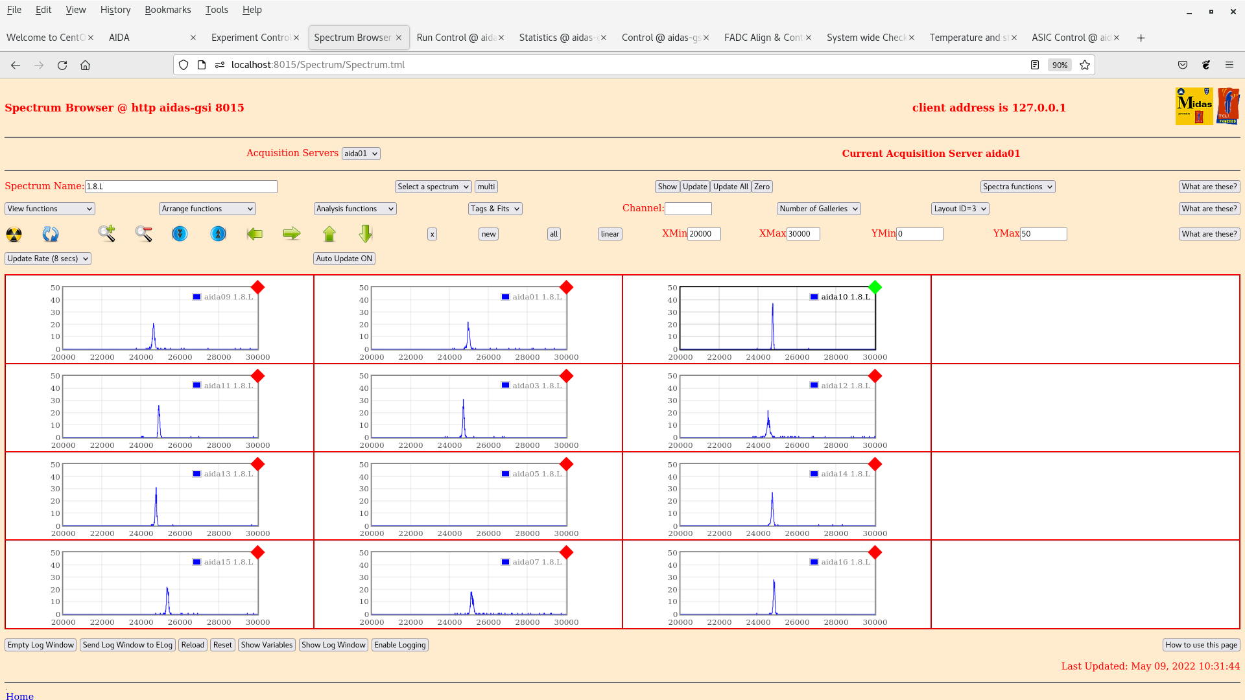Select the aida05 1.8.L spectrum plot
The height and width of the screenshot is (700, 1245).
[x=469, y=495]
